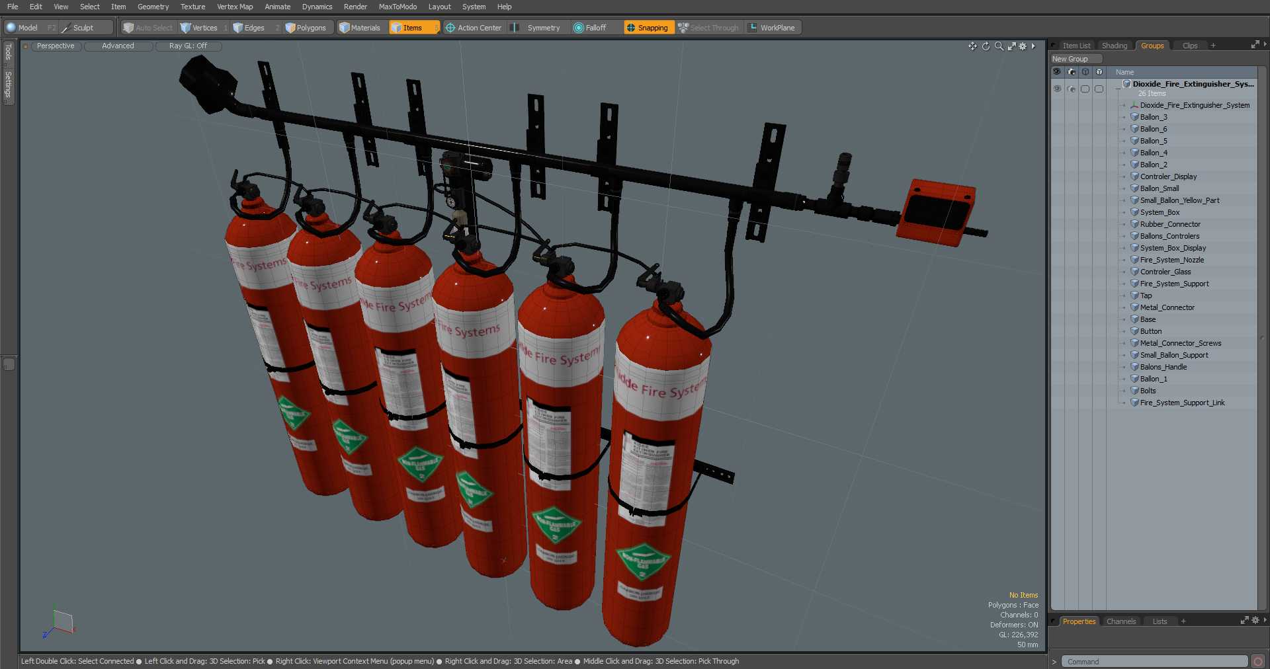Maximize the 3D viewport with expand icon
This screenshot has height=669, width=1270.
pos(1012,46)
